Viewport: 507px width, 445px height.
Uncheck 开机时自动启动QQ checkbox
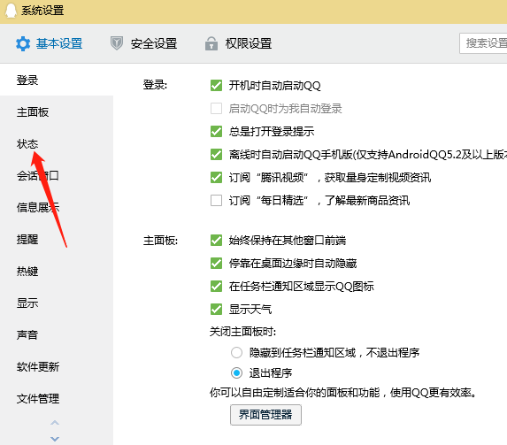coord(216,86)
